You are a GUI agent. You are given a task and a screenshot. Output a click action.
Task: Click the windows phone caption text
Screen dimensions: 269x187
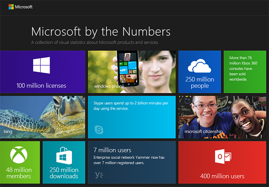click(109, 86)
